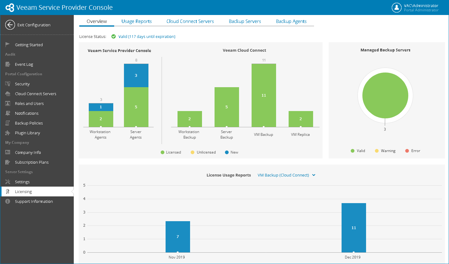Click the license status Valid expiration link
Viewport: 449px width, 264px height.
pyautogui.click(x=147, y=36)
